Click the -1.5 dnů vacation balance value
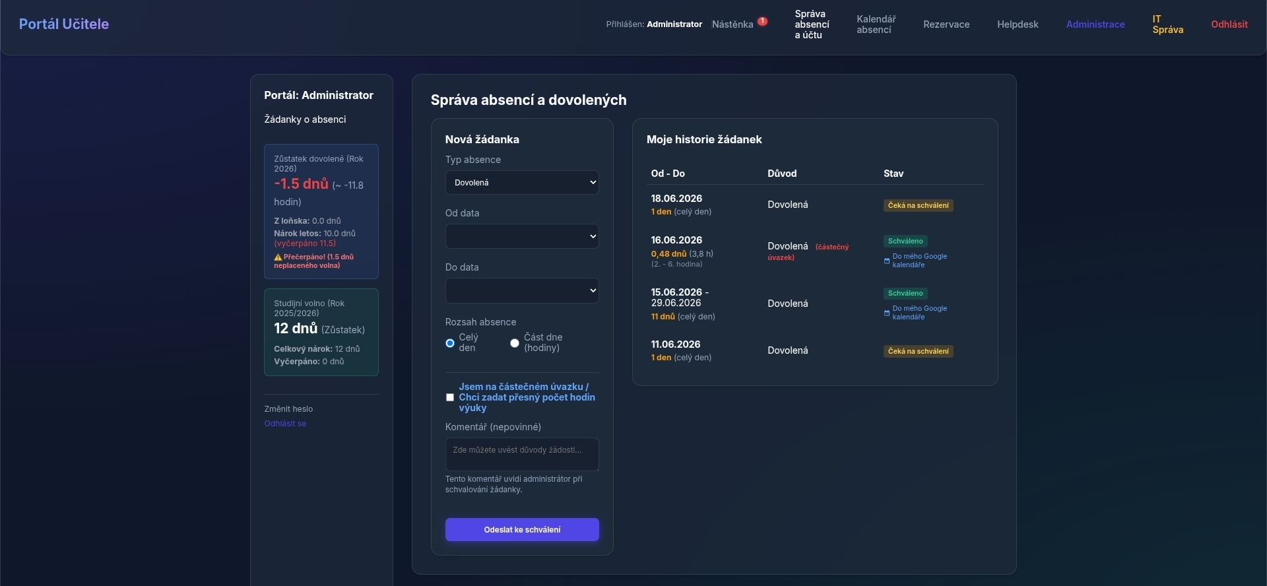Image resolution: width=1267 pixels, height=586 pixels. [301, 184]
